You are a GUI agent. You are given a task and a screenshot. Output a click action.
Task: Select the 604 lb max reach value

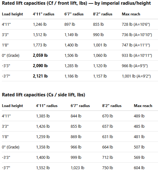coord(139,168)
